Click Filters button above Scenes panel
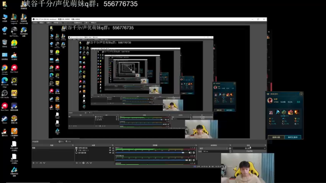 tap(68, 142)
